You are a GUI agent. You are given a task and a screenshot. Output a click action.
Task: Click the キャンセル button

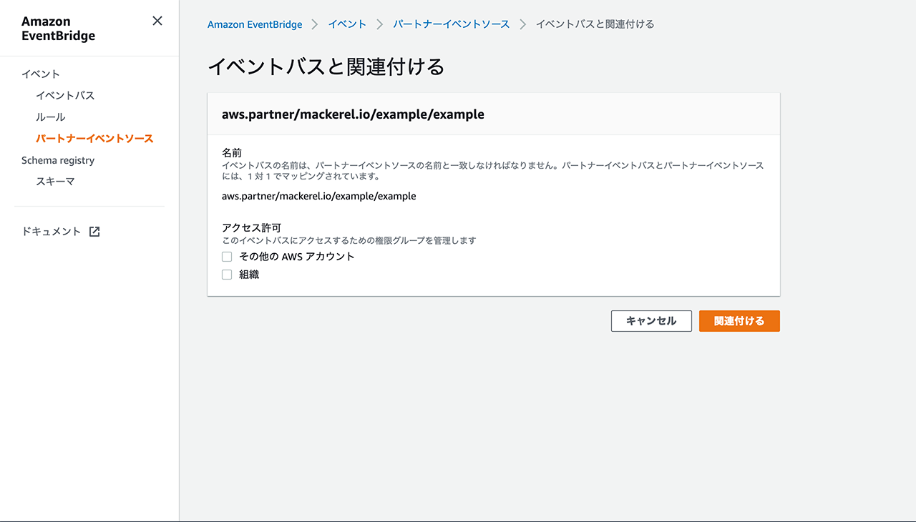pyautogui.click(x=651, y=321)
